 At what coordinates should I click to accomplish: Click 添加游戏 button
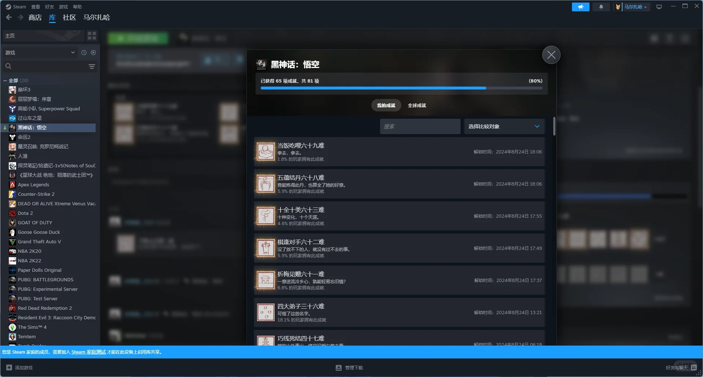coord(20,368)
